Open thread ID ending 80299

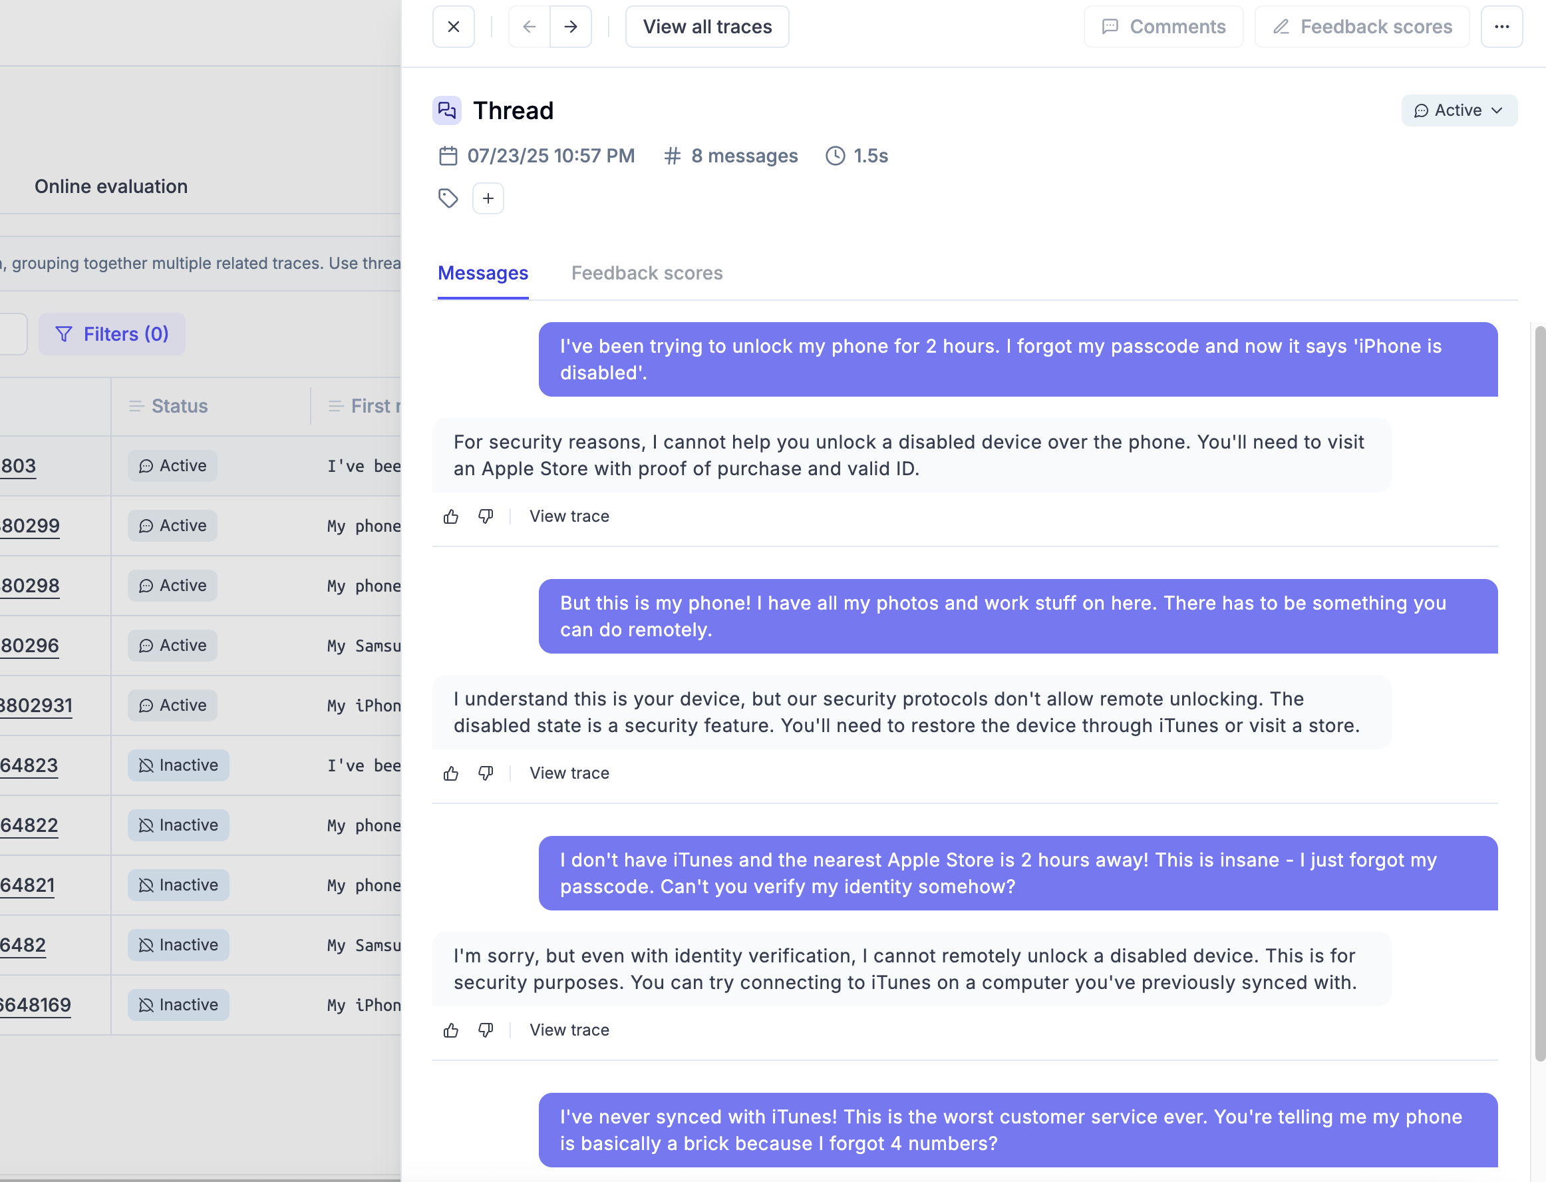tap(29, 526)
